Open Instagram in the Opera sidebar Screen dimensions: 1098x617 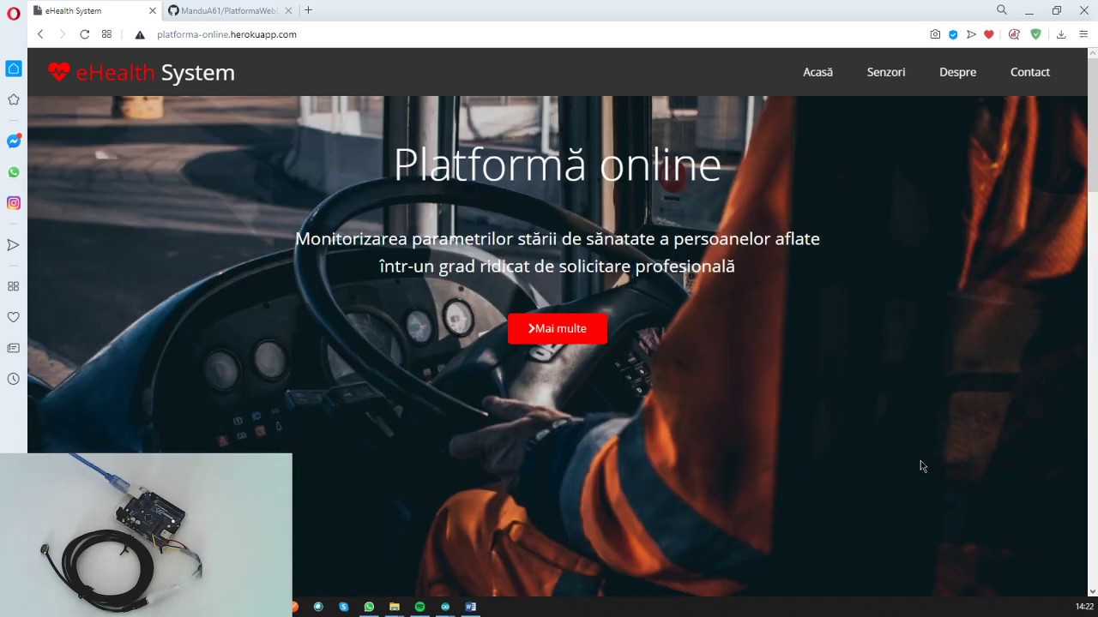[x=14, y=203]
